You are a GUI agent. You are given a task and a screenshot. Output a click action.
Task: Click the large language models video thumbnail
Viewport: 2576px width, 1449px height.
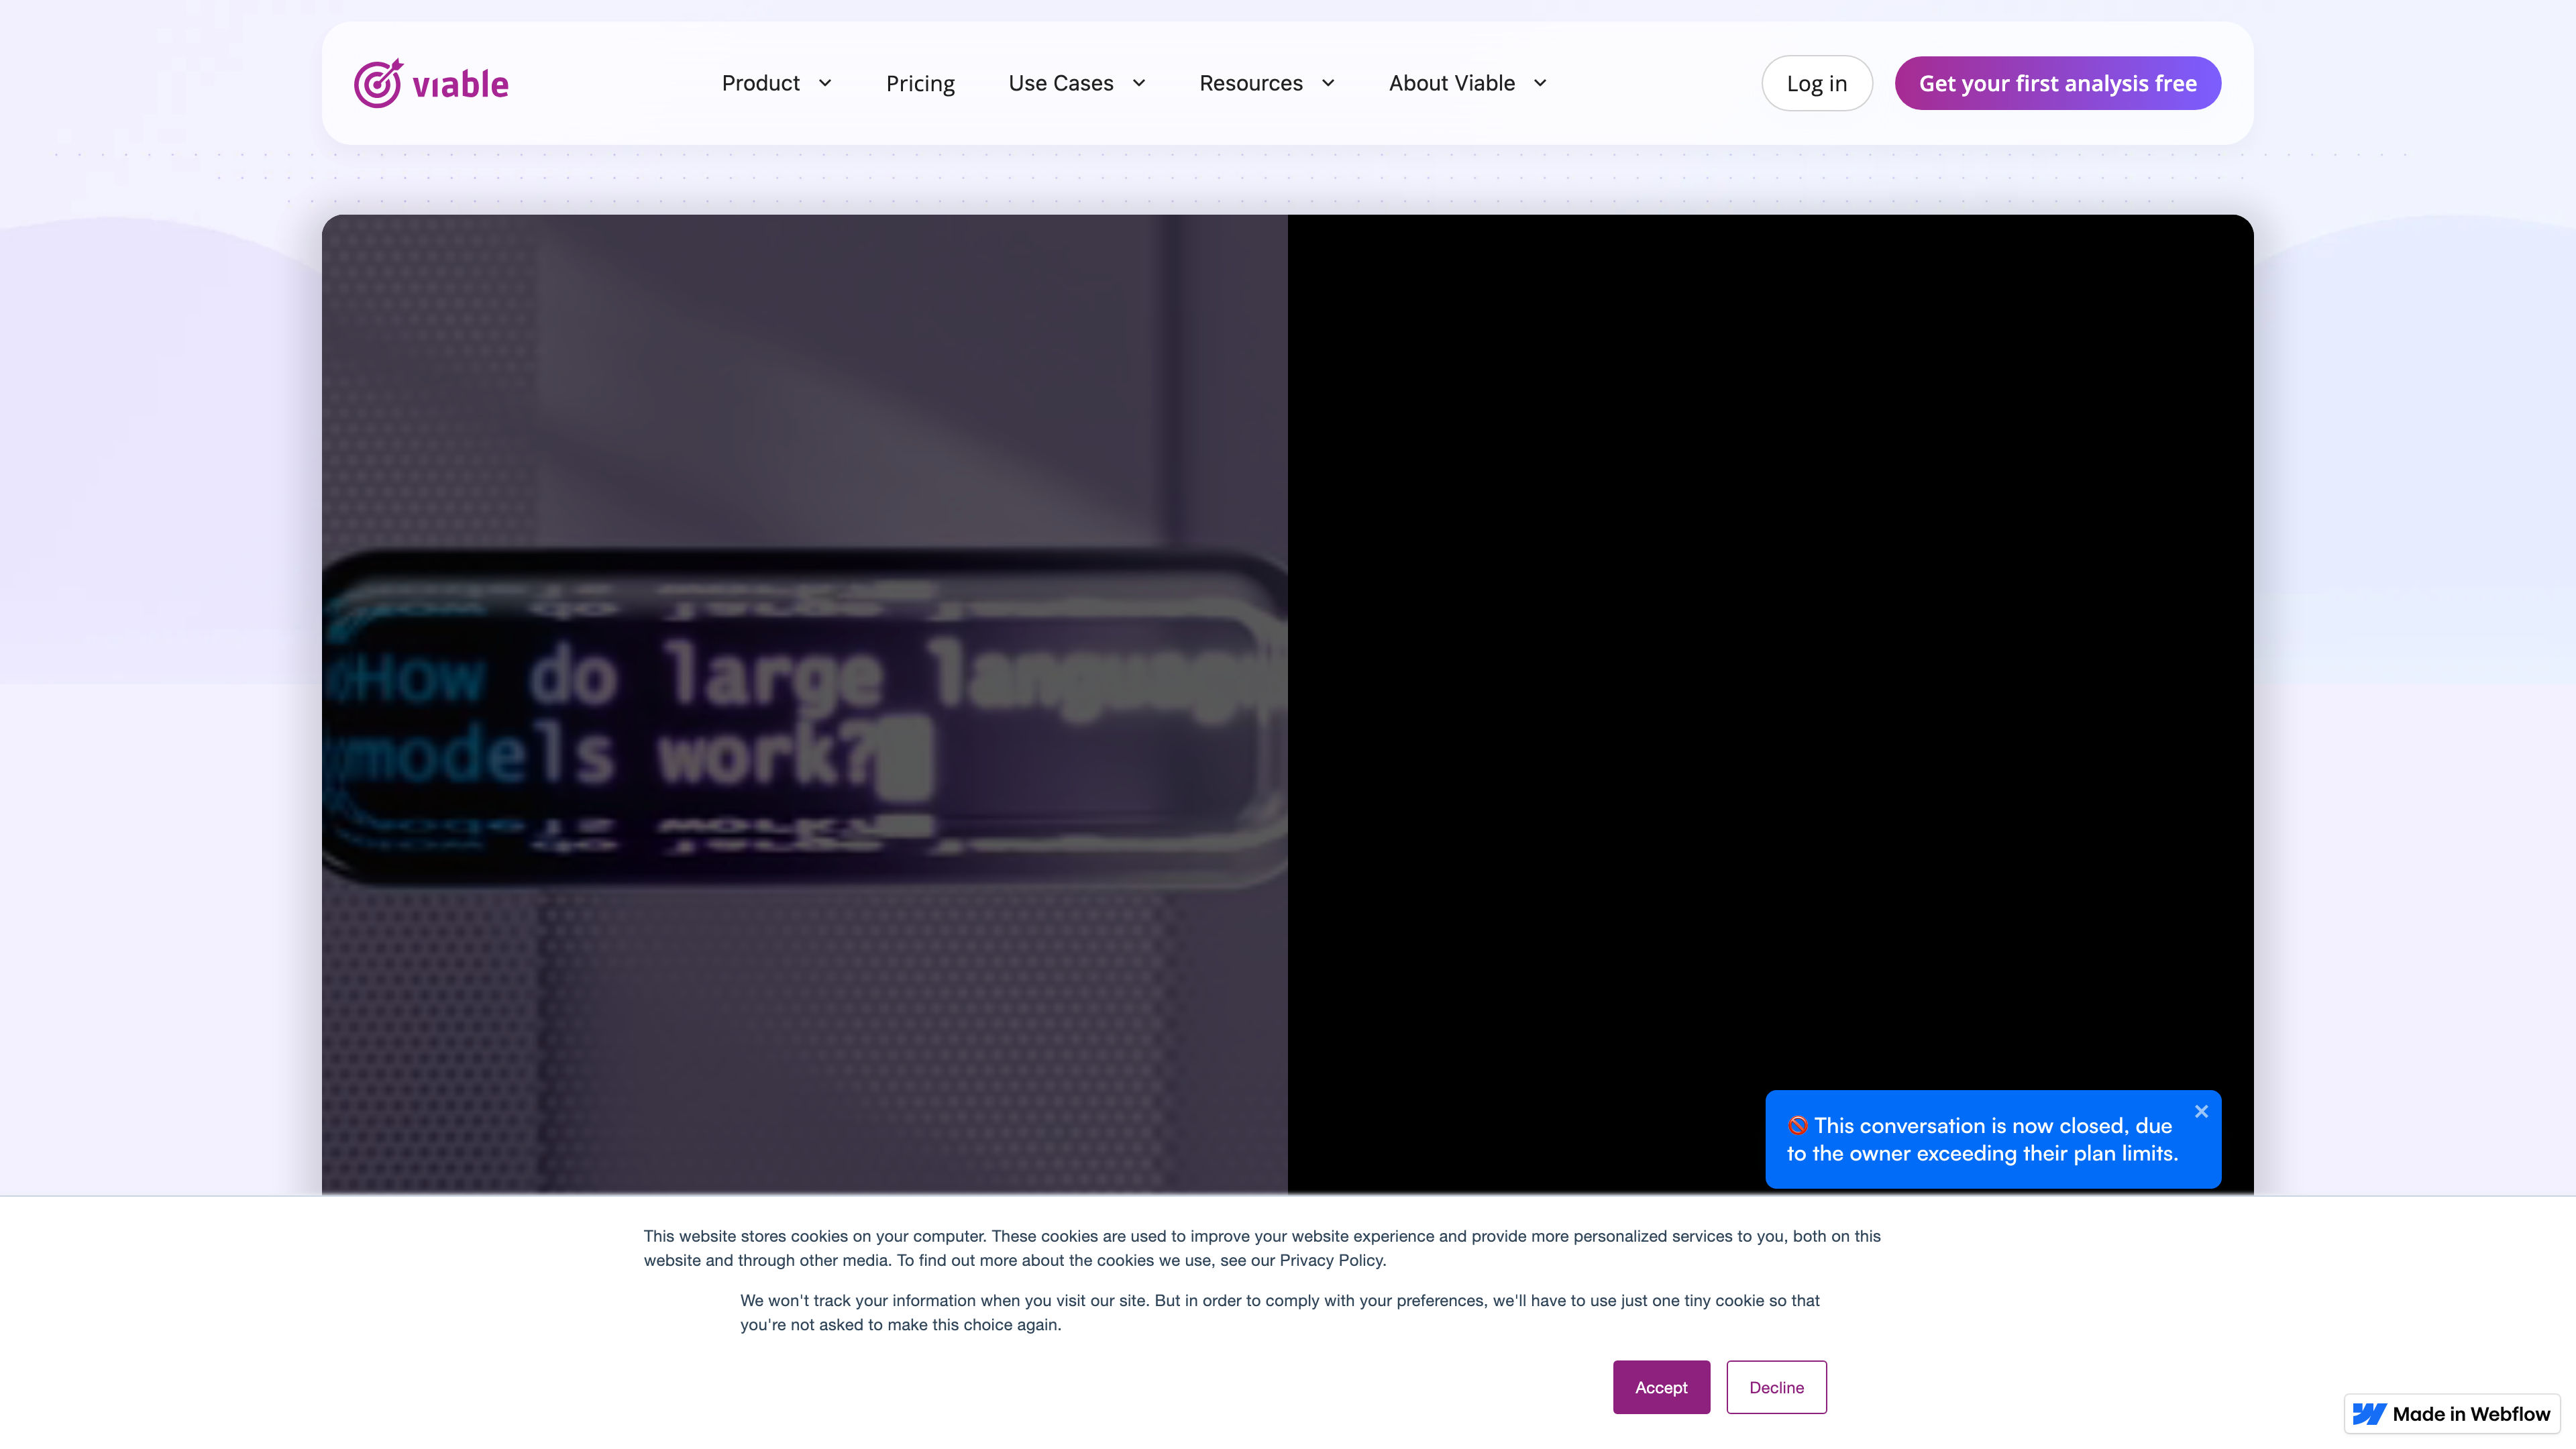(x=804, y=704)
